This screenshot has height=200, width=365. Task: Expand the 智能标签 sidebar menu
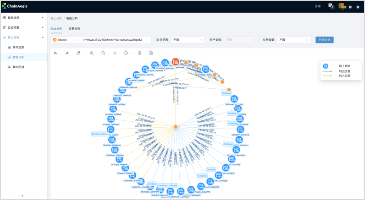tap(24, 18)
